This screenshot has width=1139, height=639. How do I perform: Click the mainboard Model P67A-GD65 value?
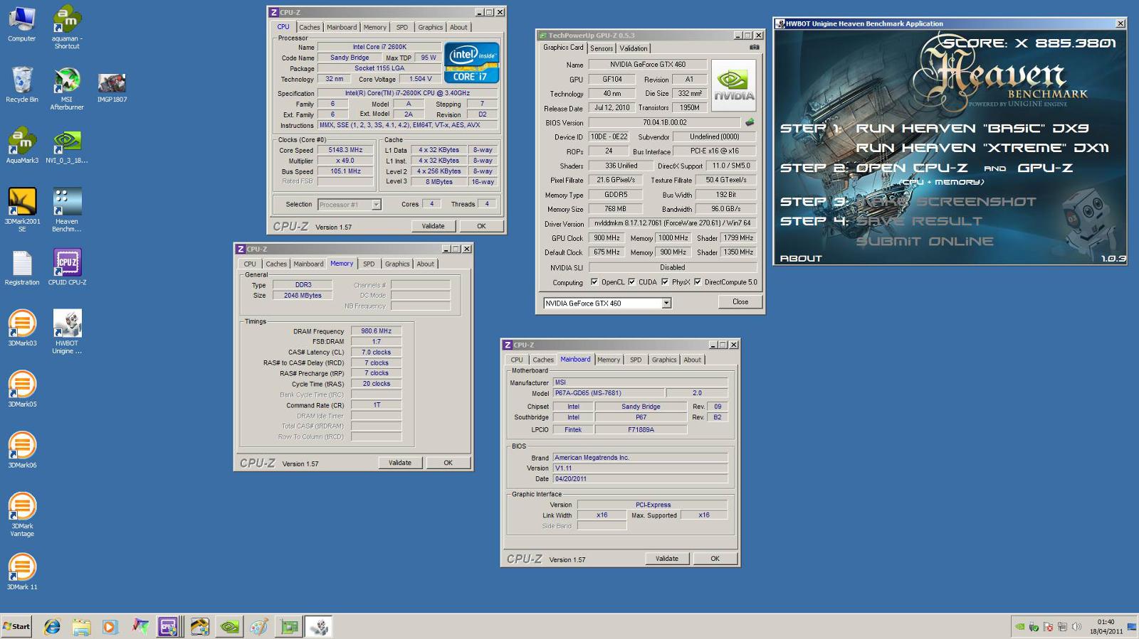tap(608, 393)
